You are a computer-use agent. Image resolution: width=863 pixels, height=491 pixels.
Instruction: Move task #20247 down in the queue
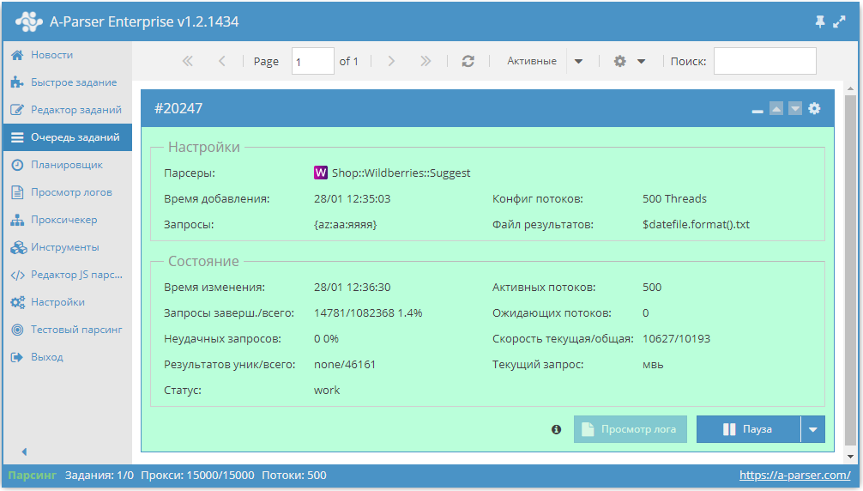pos(795,108)
